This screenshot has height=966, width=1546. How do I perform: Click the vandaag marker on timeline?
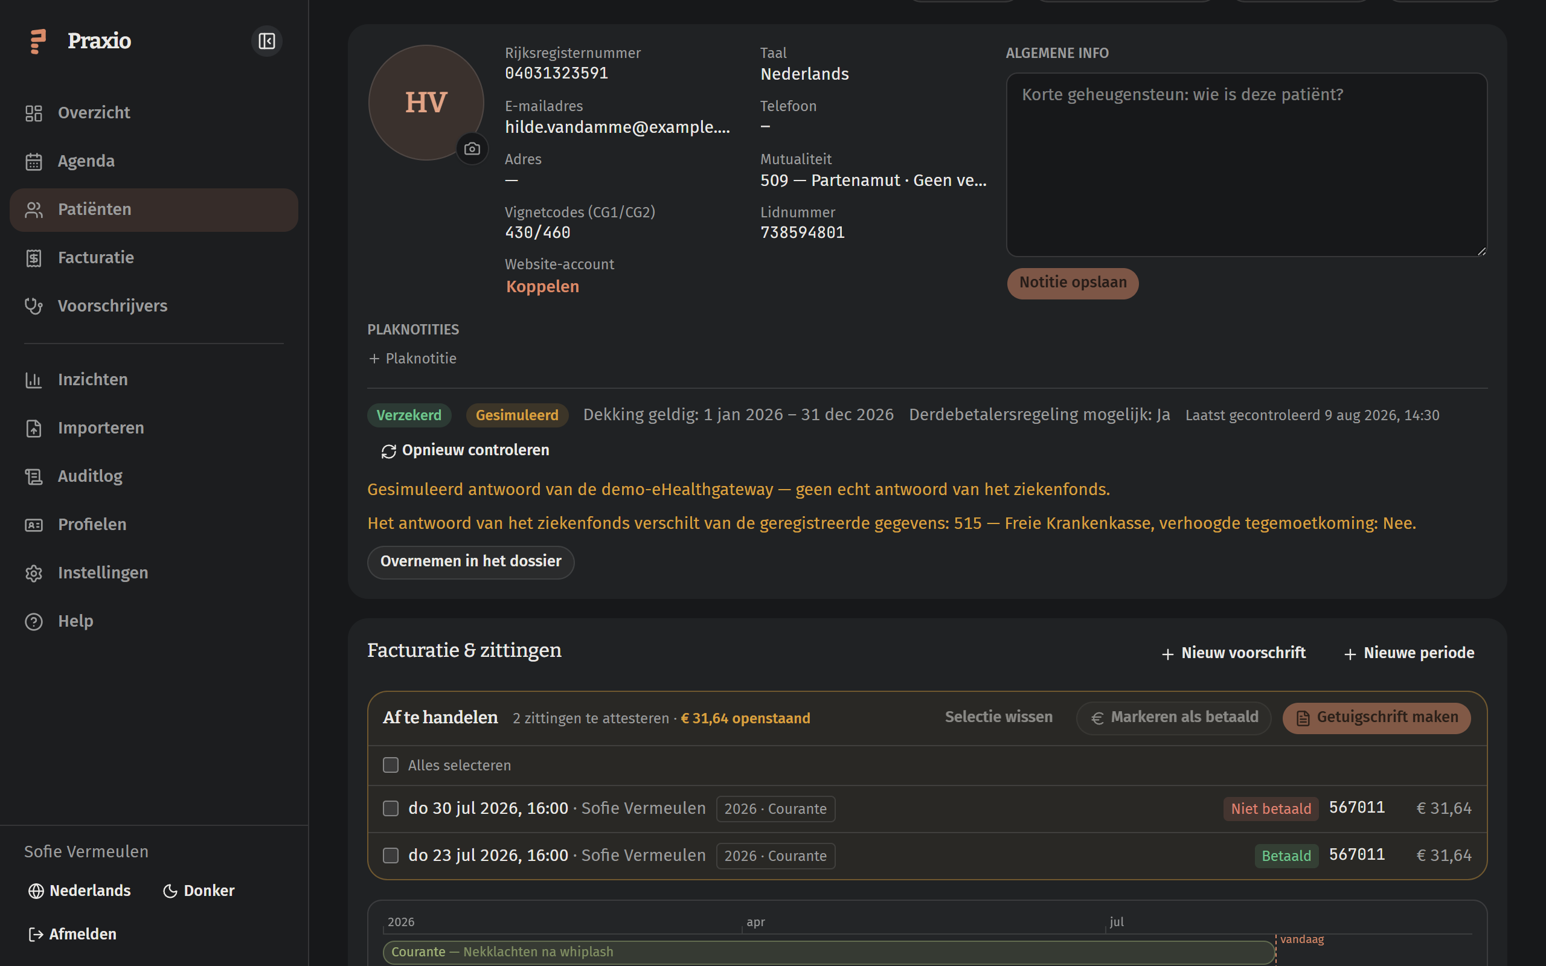point(1301,939)
